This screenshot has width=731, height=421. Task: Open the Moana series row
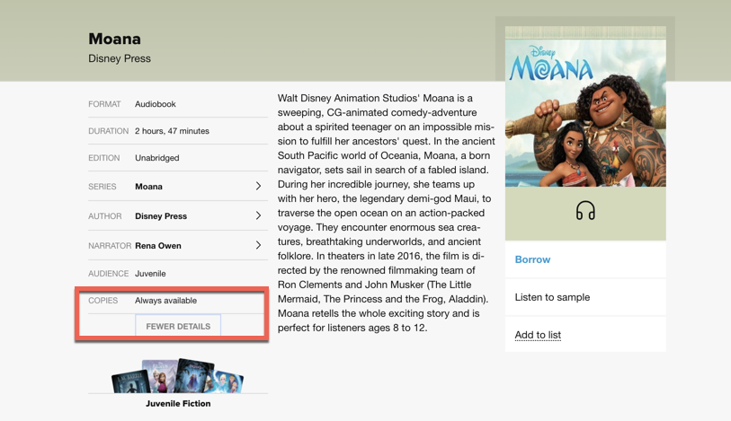coord(178,186)
